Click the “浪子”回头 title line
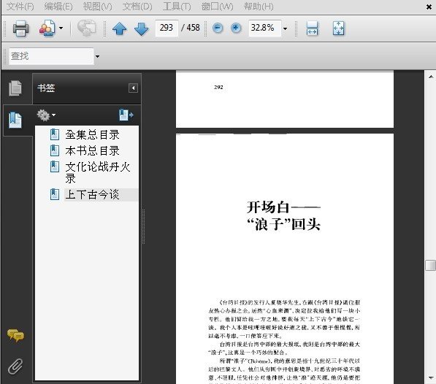 click(283, 224)
